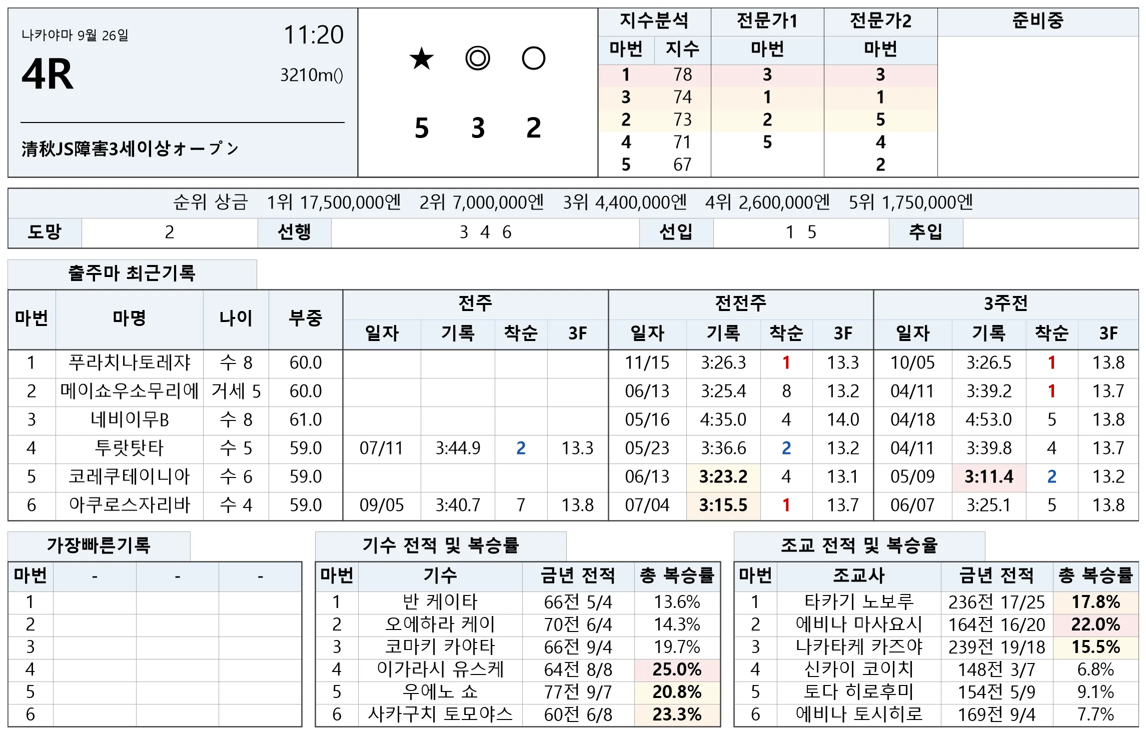1146x749 pixels.
Task: Click the black star prediction symbol
Action: click(x=422, y=58)
